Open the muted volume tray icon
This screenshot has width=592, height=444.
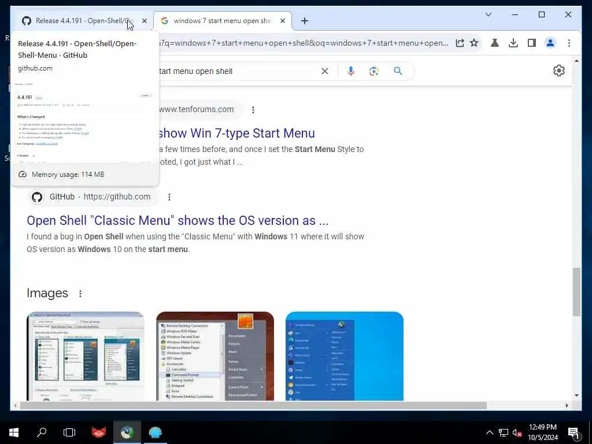tap(517, 432)
